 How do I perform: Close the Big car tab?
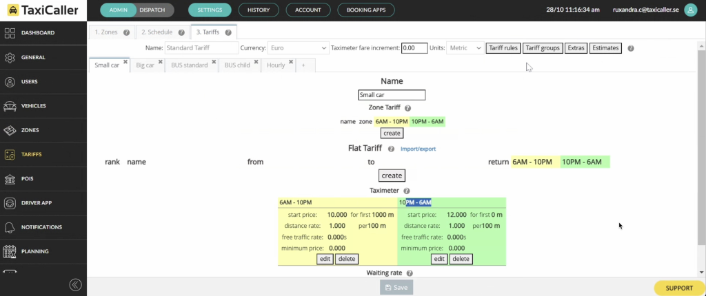click(x=160, y=62)
